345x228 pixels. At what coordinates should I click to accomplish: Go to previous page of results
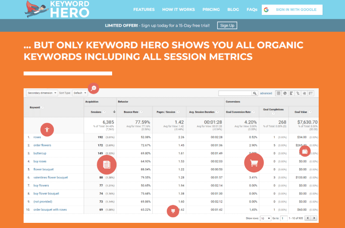pyautogui.click(x=308, y=218)
